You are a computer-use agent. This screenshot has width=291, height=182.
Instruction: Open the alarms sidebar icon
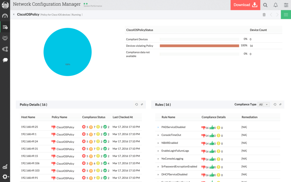click(5, 38)
